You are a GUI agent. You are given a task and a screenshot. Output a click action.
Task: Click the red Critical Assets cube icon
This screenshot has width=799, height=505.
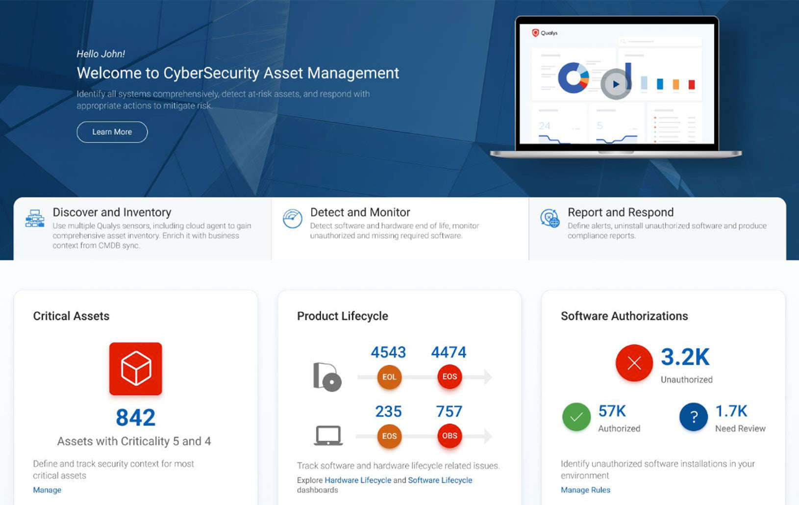135,369
